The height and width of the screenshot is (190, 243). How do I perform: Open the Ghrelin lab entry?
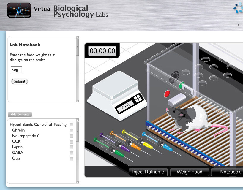18,130
